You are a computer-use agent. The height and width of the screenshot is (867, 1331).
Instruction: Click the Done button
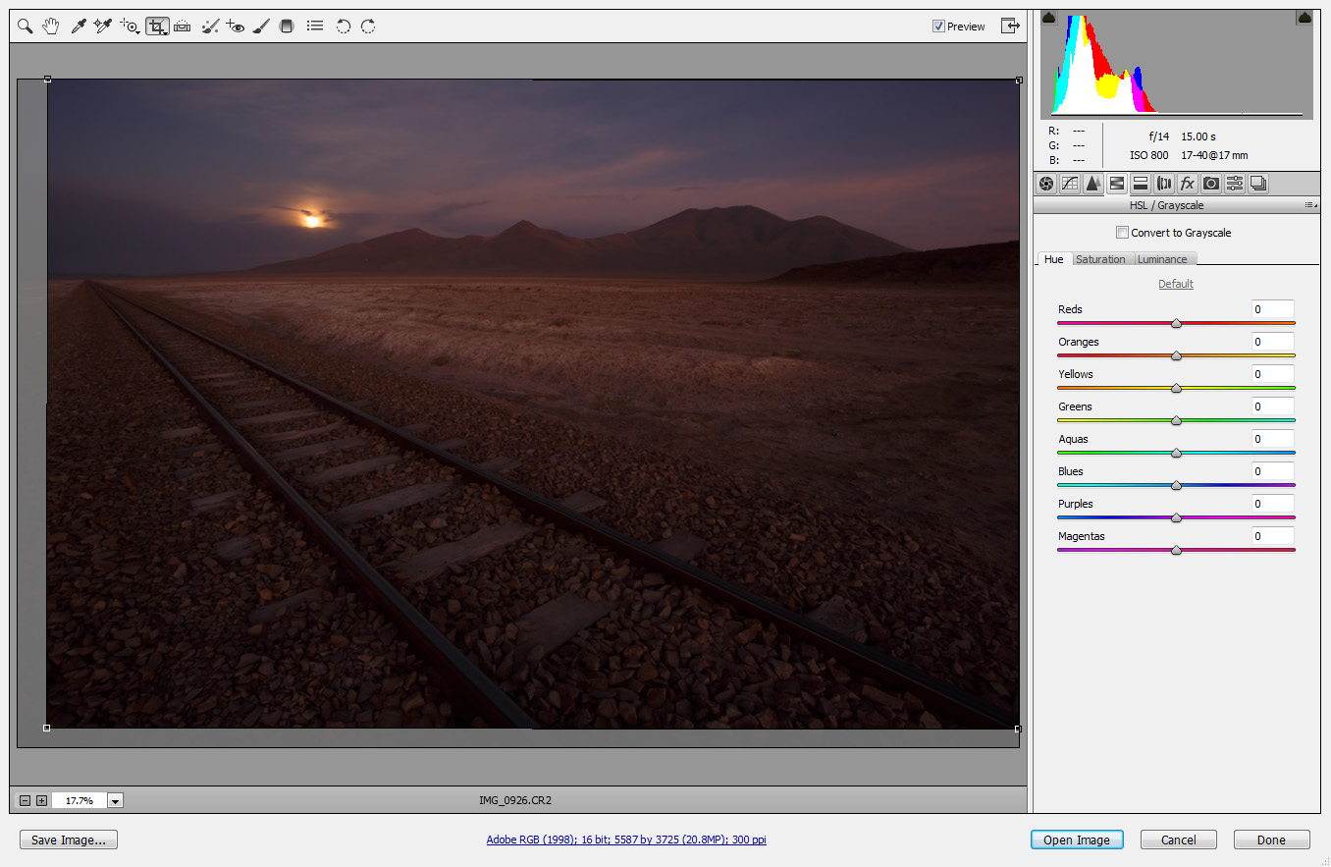[1271, 840]
